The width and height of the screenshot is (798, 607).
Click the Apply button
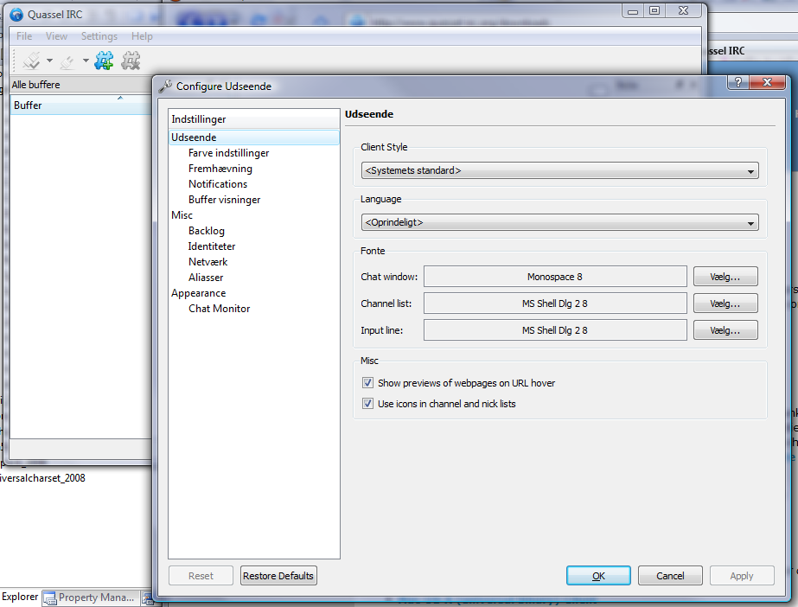742,576
